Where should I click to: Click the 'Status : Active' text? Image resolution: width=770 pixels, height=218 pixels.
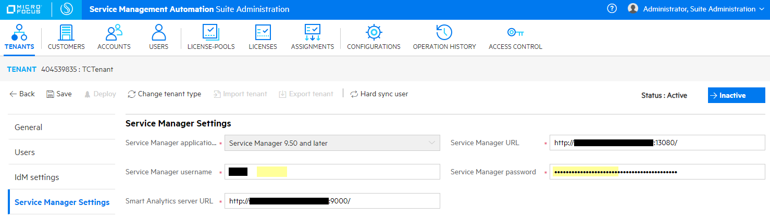click(x=664, y=95)
